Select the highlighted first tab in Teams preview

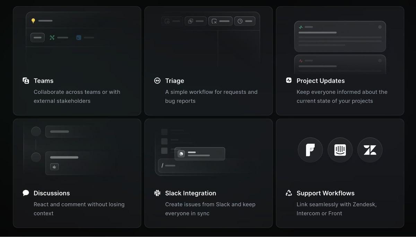tap(37, 37)
